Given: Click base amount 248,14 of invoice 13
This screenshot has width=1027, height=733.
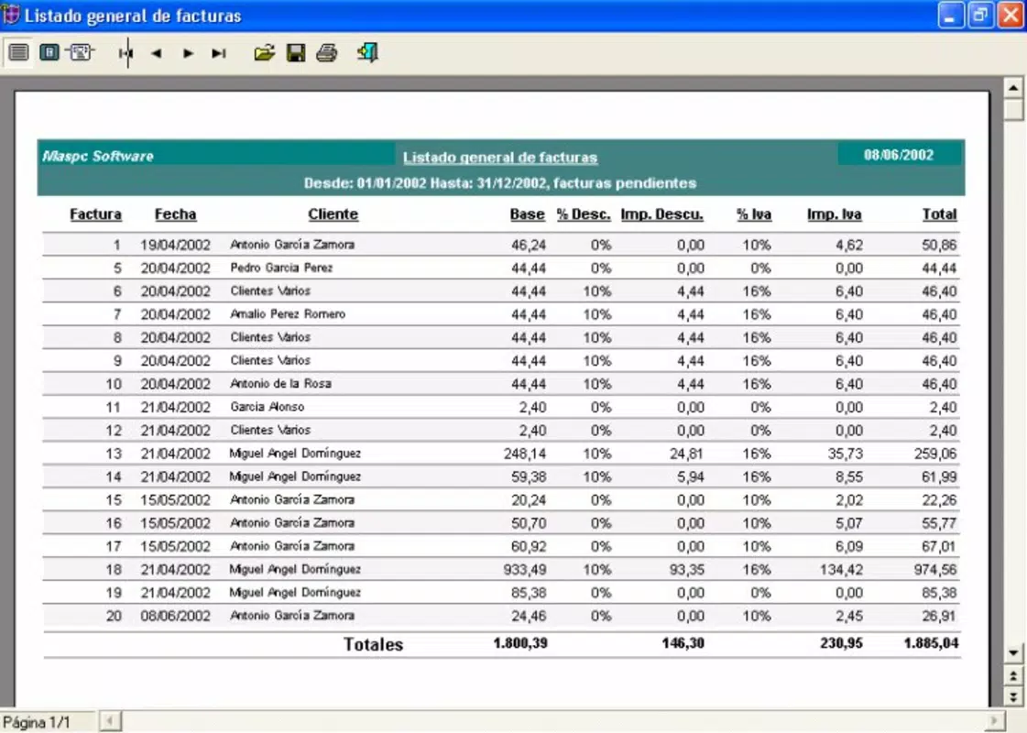Looking at the screenshot, I should 525,454.
